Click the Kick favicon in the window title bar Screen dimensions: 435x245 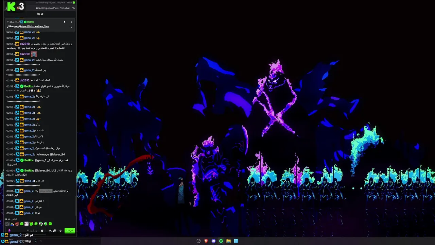click(x=74, y=3)
